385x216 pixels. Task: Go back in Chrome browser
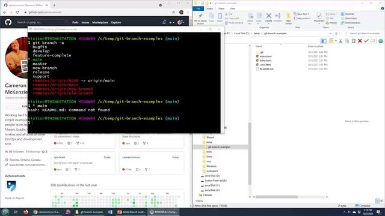click(5, 12)
